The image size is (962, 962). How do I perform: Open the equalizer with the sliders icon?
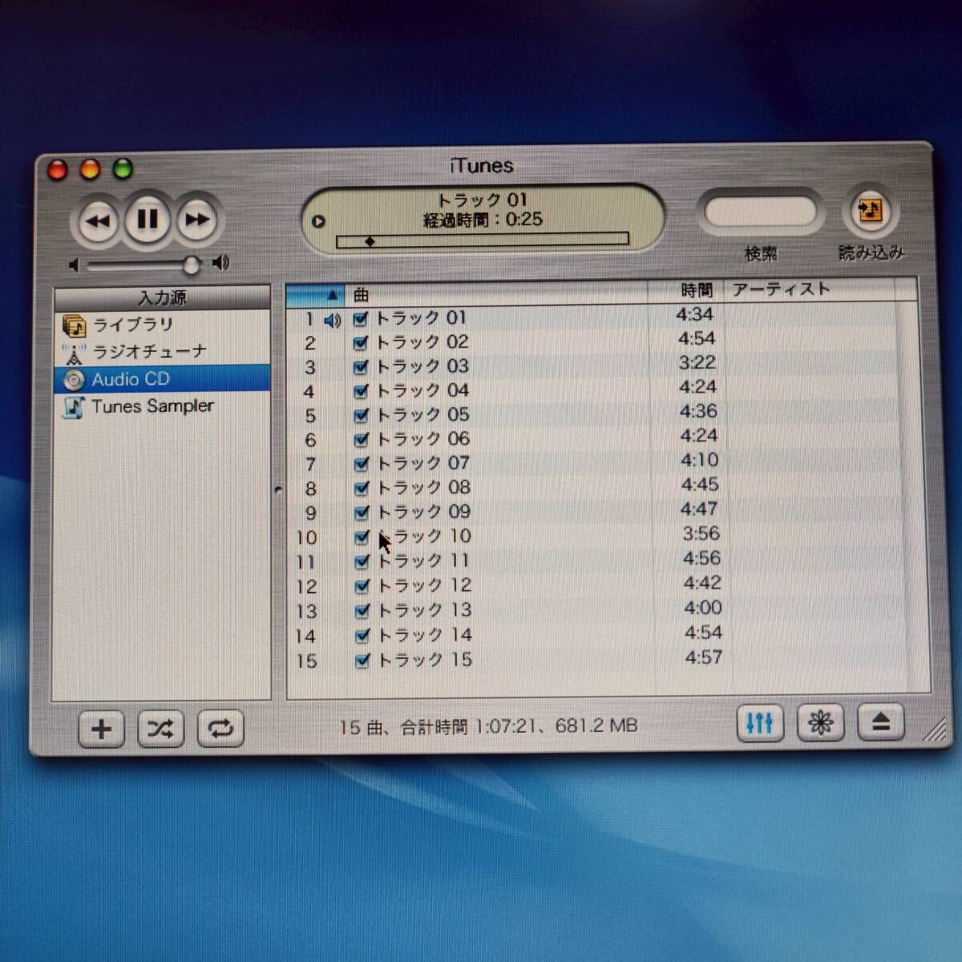(x=759, y=724)
